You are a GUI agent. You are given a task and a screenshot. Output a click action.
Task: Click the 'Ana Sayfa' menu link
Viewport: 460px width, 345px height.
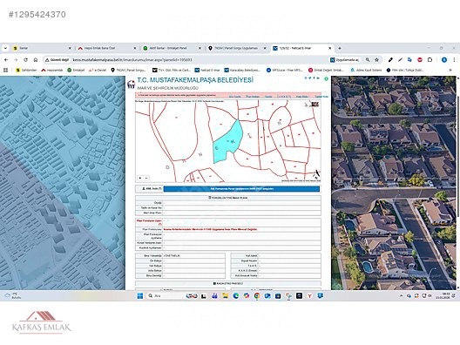point(234,97)
